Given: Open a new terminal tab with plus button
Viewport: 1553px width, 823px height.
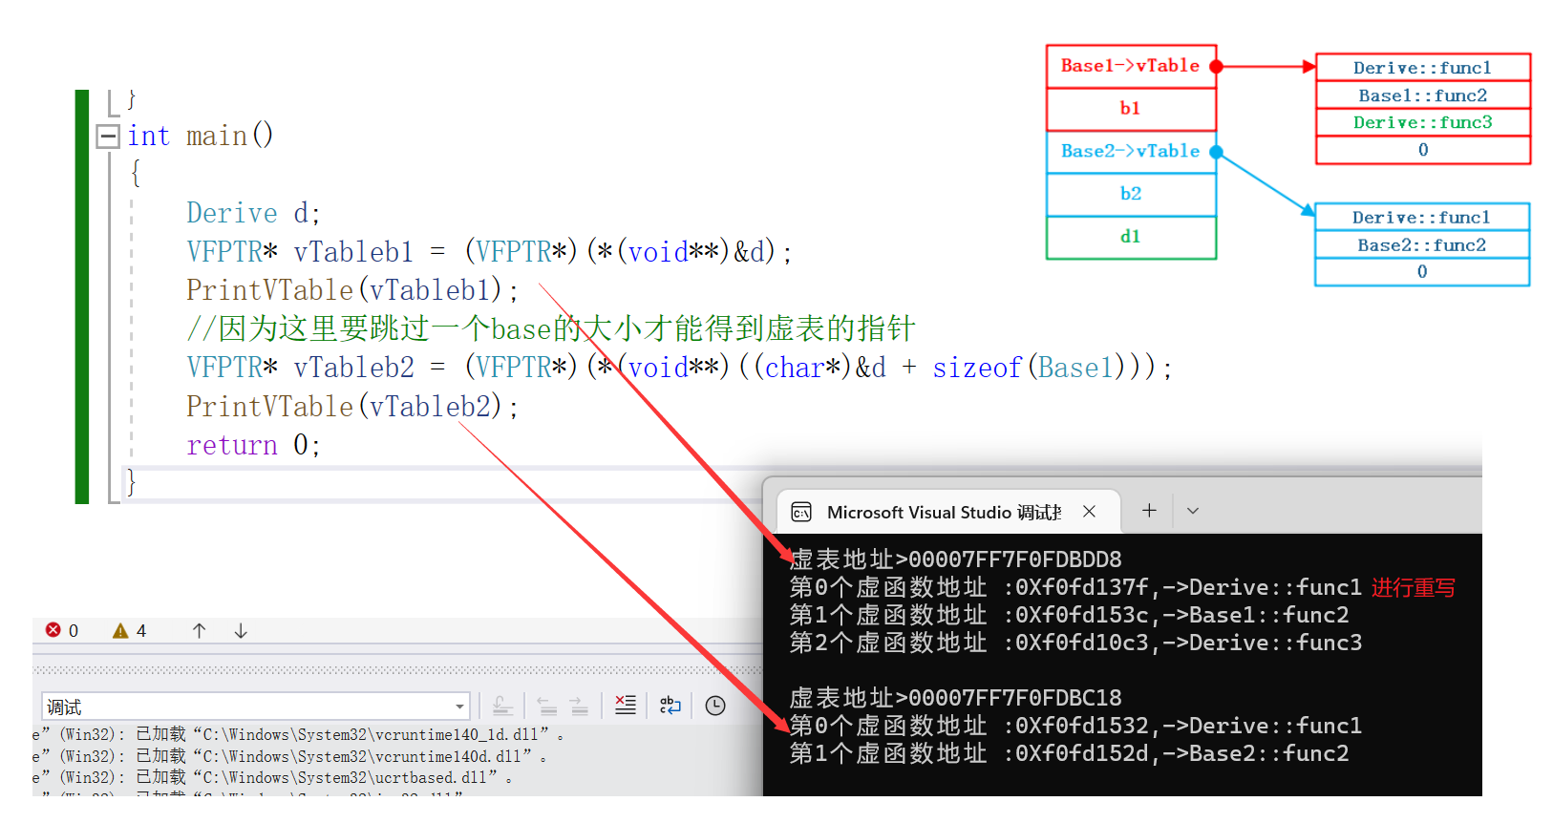Looking at the screenshot, I should tap(1149, 511).
